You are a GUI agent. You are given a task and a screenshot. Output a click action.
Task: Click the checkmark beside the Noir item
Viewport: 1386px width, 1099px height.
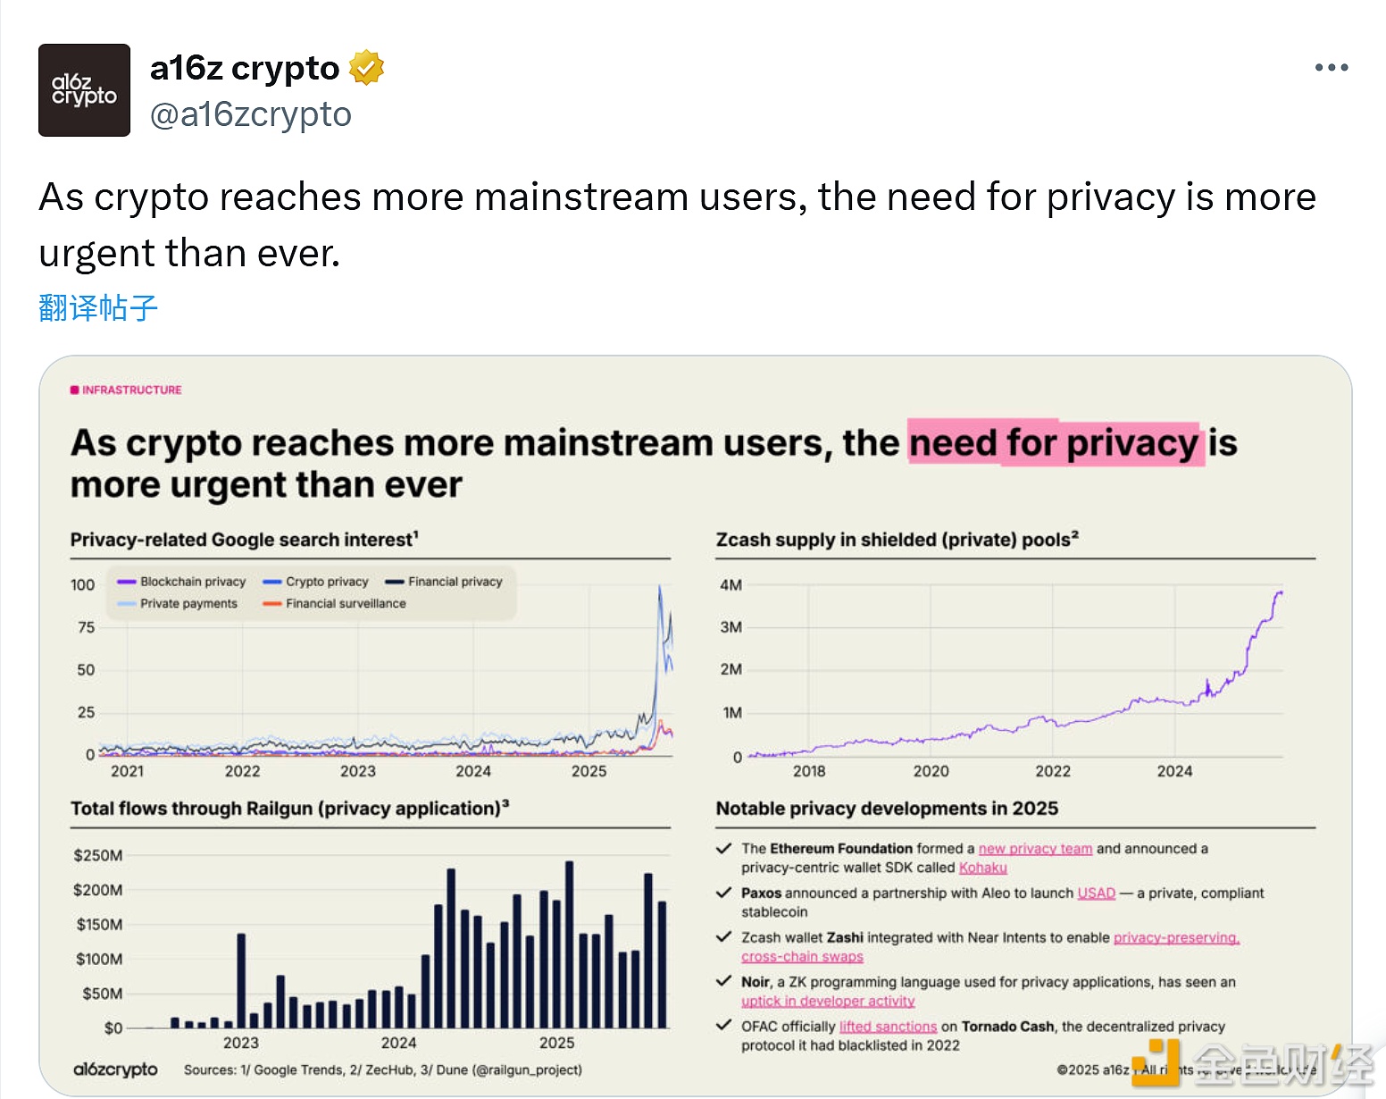(x=724, y=982)
